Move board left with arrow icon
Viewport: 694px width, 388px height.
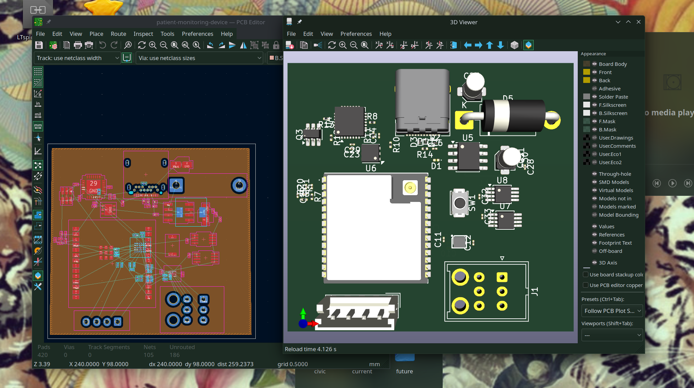click(x=468, y=45)
